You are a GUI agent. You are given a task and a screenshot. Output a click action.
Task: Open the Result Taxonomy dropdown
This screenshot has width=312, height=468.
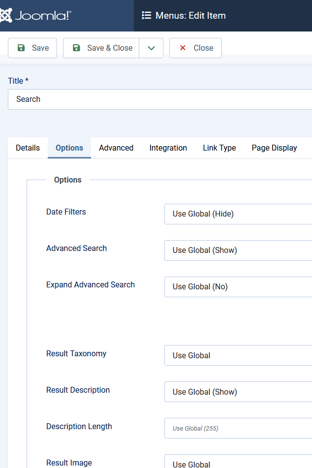click(238, 356)
